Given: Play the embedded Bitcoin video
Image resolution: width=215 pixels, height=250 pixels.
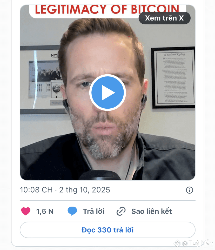Looking at the screenshot, I should click(108, 93).
